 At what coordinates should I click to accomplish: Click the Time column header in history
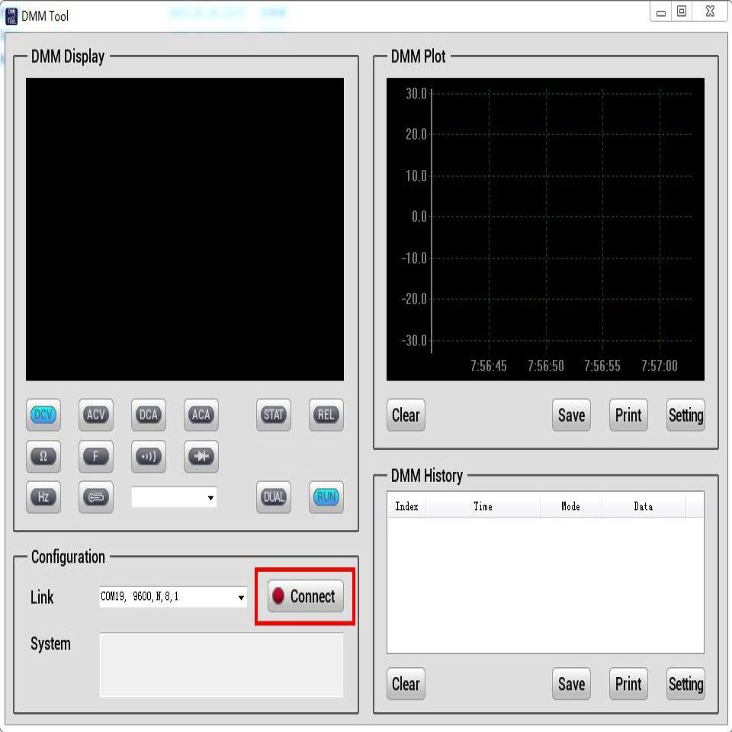tap(483, 506)
